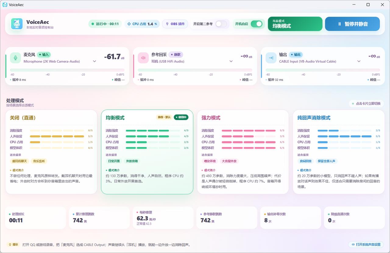Viewport: 390px width, 253px height.
Task: Click the microphone icon on the 麦克风 card
Action: coord(15,58)
